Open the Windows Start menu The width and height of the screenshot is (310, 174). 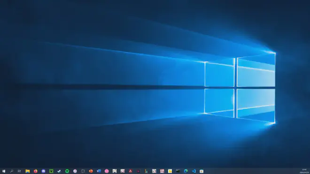pos(4,171)
